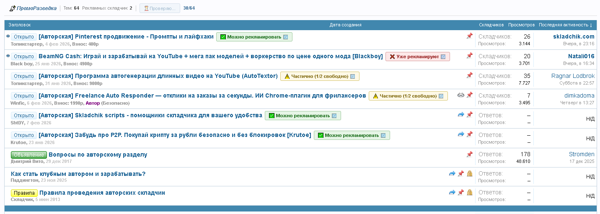Open Pinterest продвижение - Промпты и лайфхаки thread
Image resolution: width=600 pixels, height=214 pixels.
[x=126, y=36]
